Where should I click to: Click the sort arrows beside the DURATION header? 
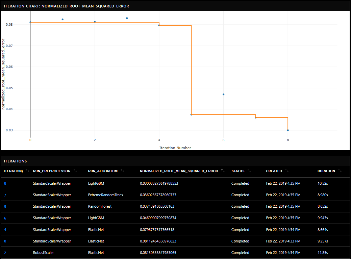340,171
